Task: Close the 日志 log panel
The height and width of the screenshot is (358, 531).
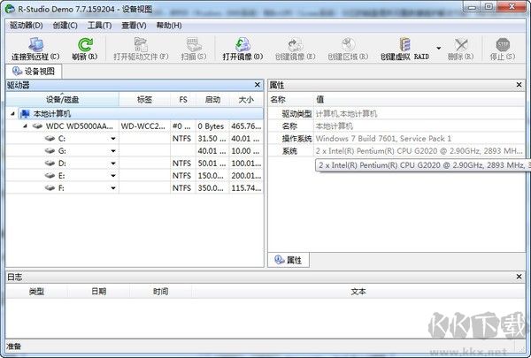Action: point(519,277)
